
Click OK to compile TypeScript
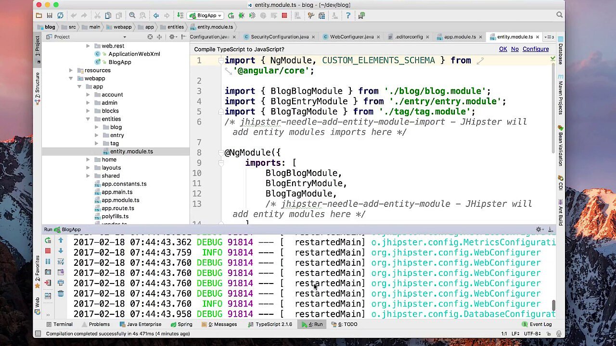[503, 49]
